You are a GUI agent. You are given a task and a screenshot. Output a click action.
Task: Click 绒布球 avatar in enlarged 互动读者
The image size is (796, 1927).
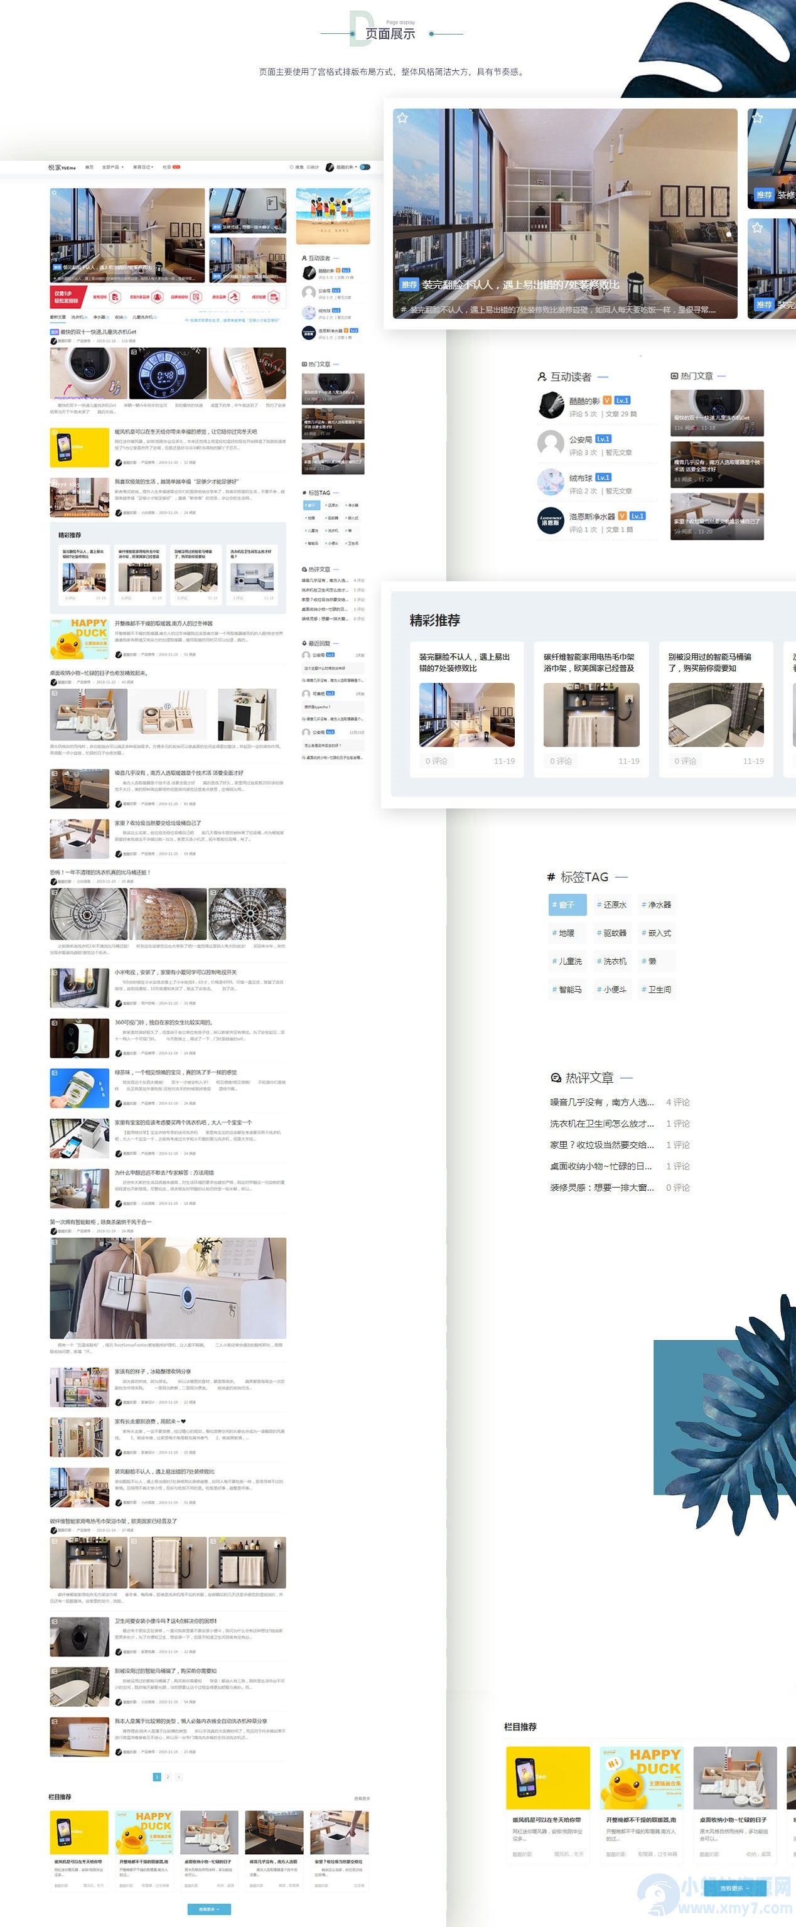click(551, 483)
